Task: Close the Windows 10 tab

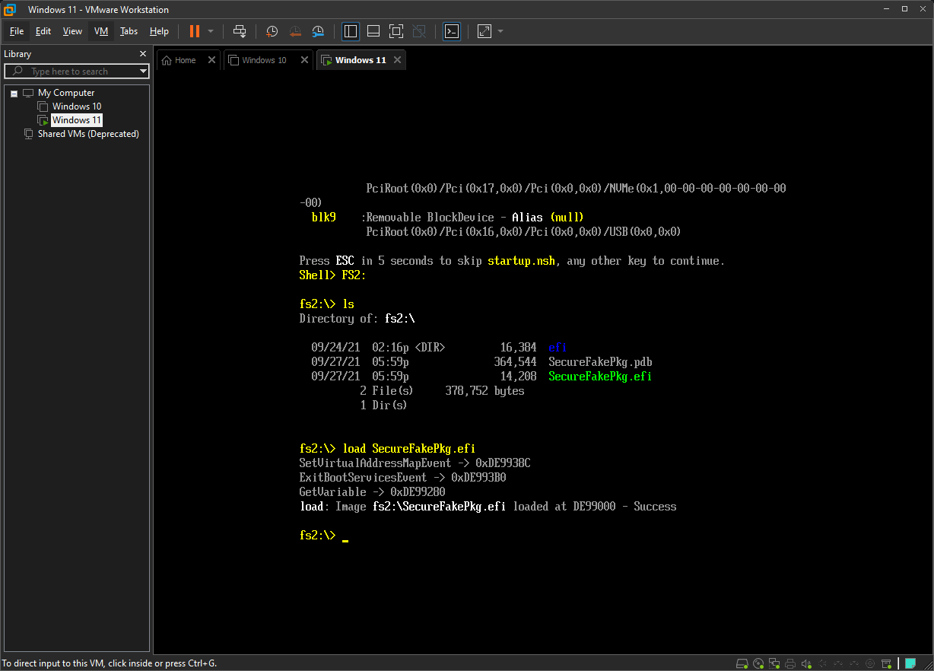Action: click(x=304, y=60)
